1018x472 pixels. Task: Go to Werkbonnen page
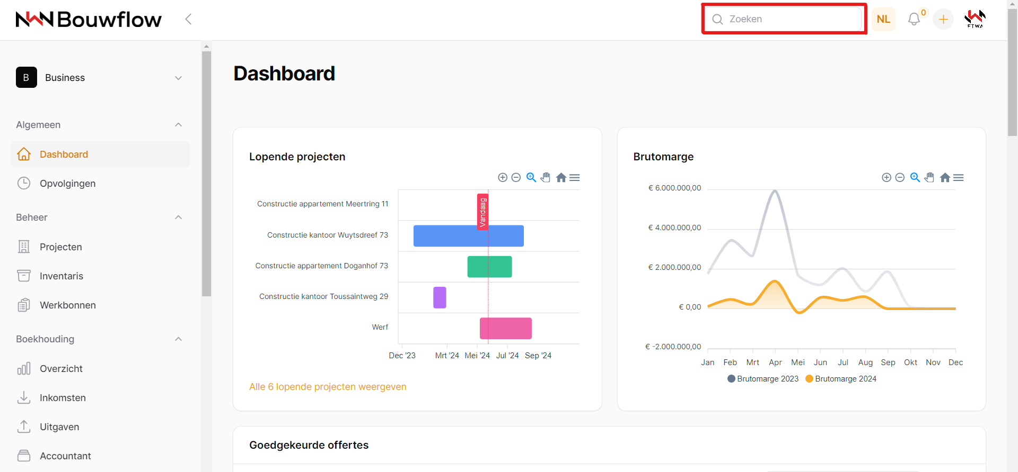[x=67, y=305]
